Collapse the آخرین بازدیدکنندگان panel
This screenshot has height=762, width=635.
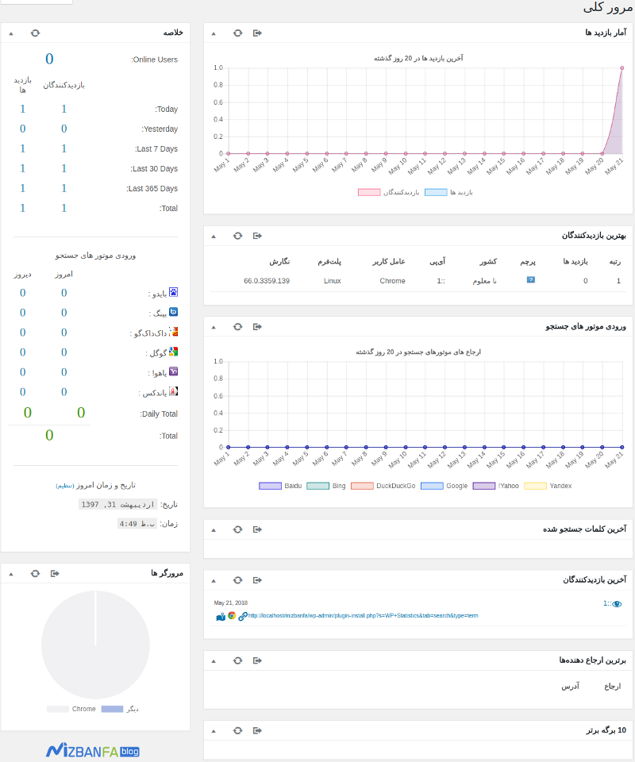tap(214, 580)
